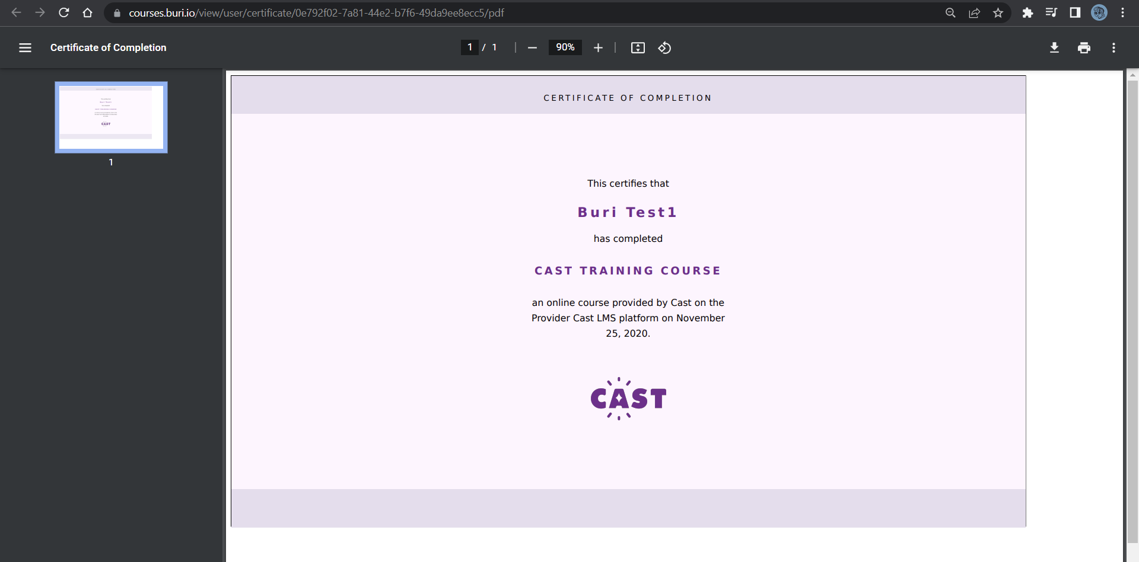Viewport: 1139px width, 562px height.
Task: Share this page via share icon
Action: (x=974, y=13)
